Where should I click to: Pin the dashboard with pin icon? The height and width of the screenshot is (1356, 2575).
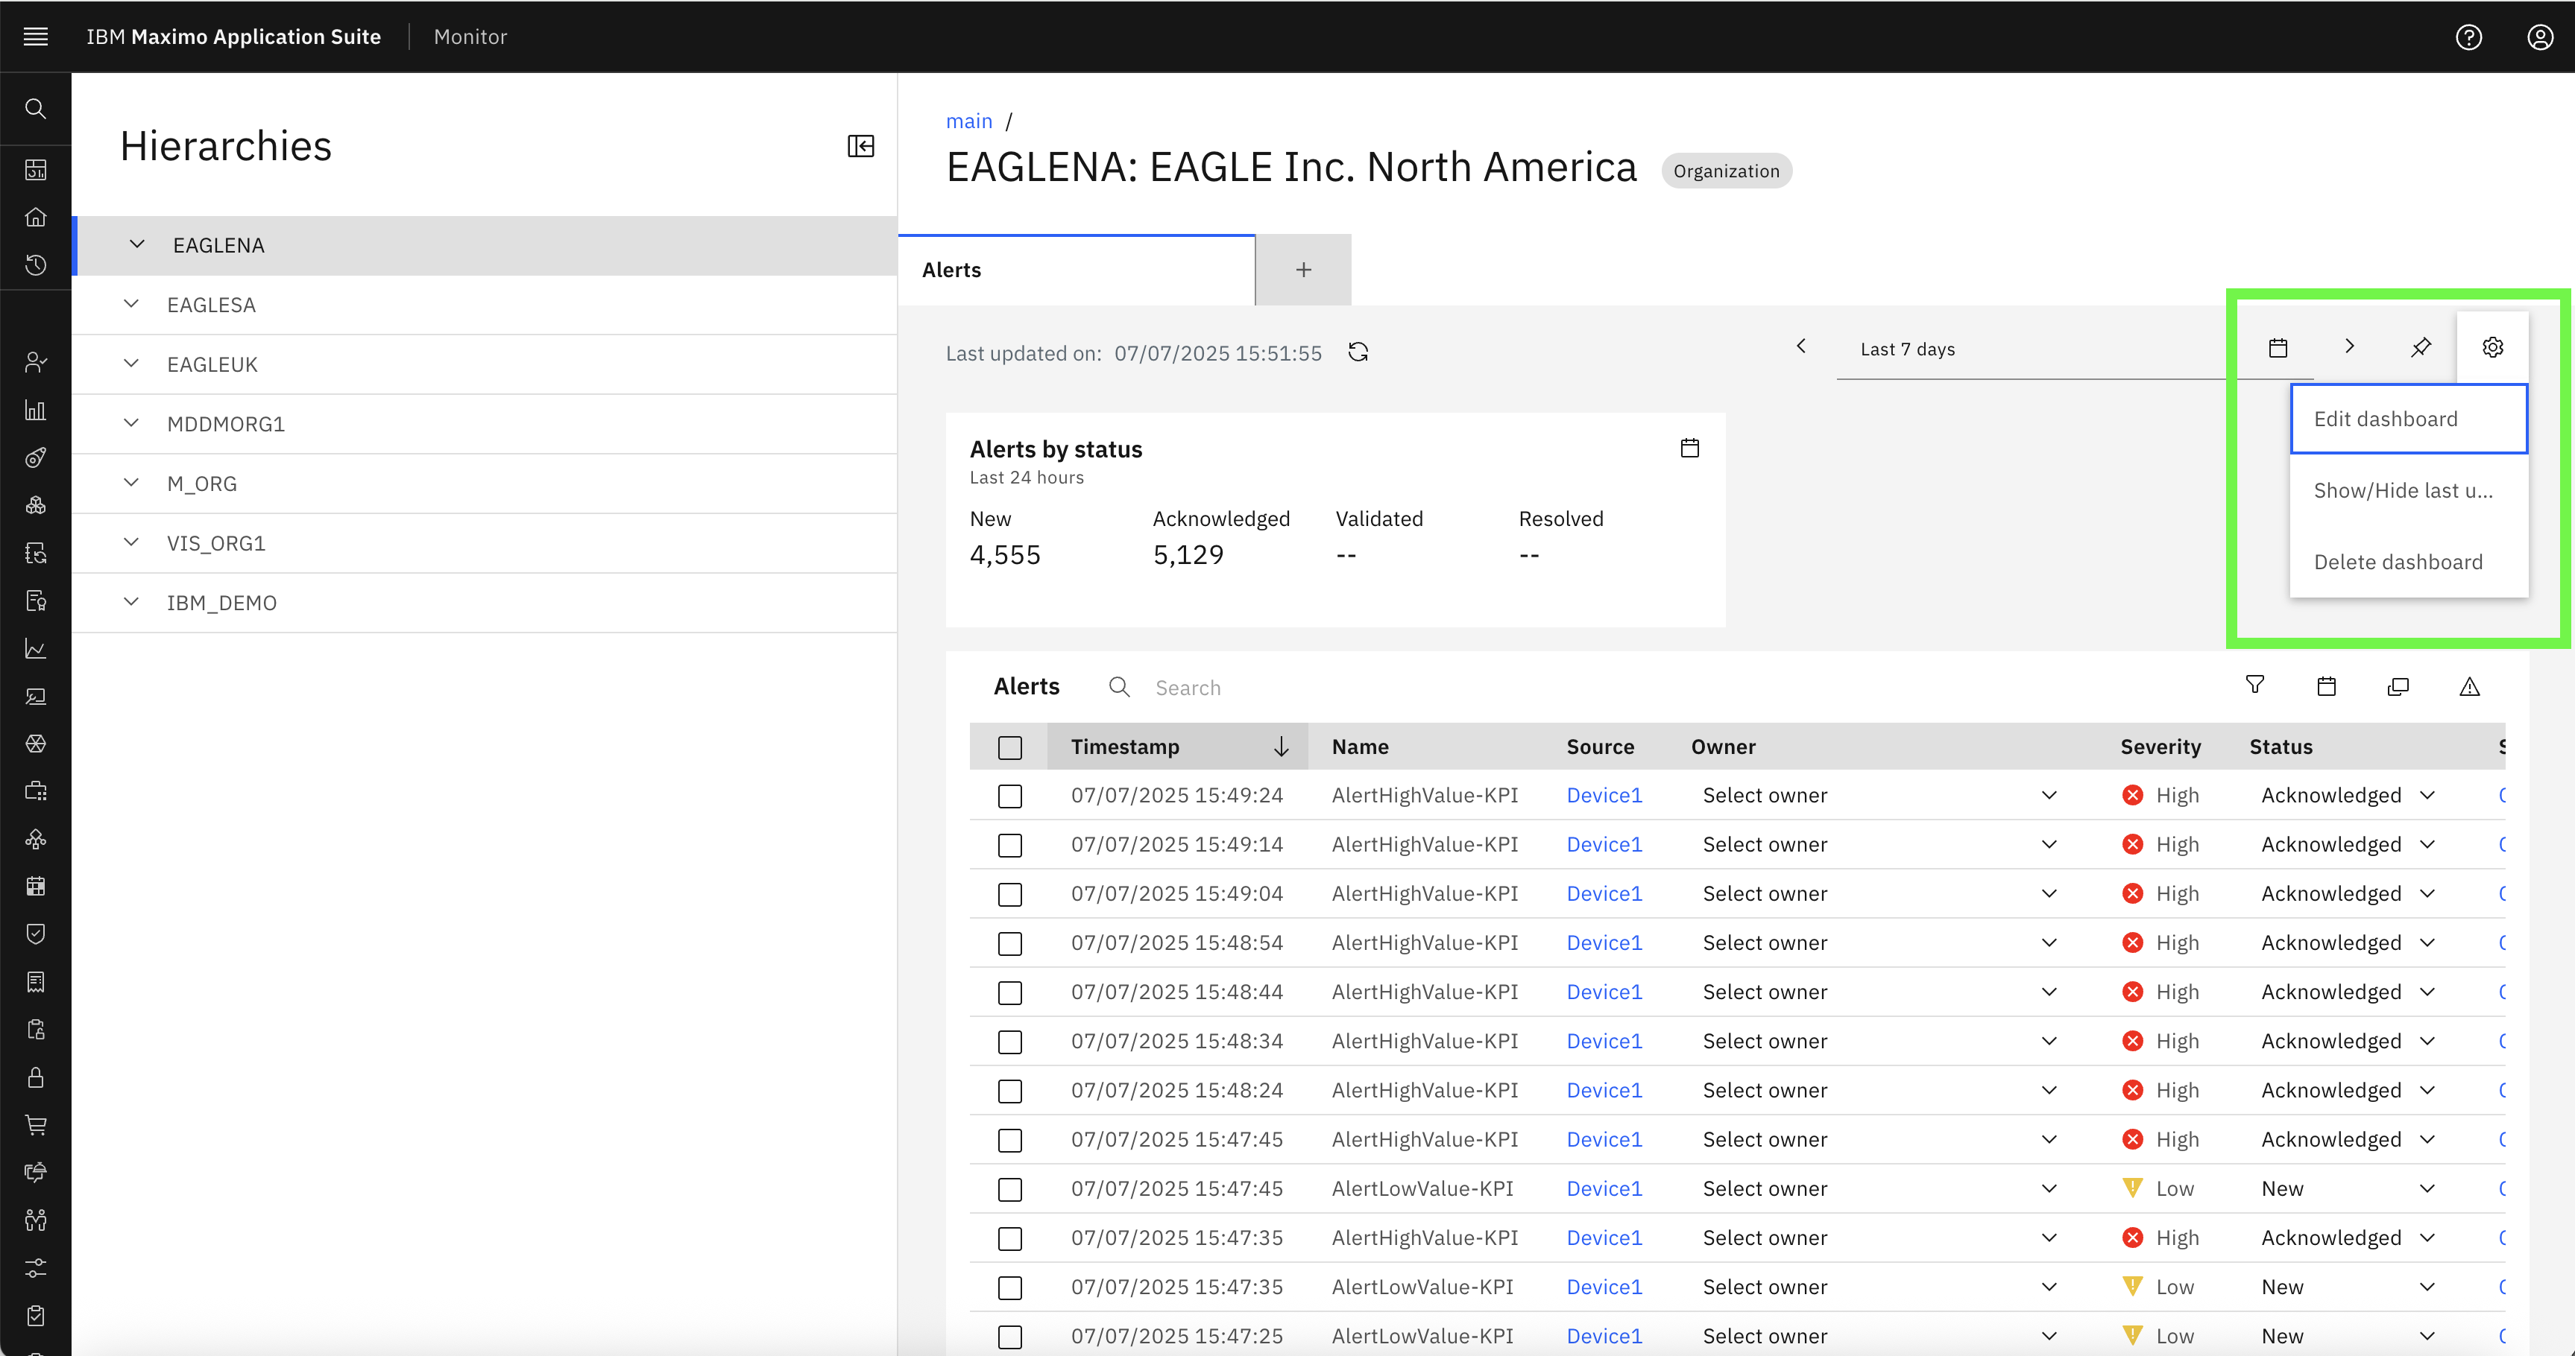click(x=2421, y=346)
